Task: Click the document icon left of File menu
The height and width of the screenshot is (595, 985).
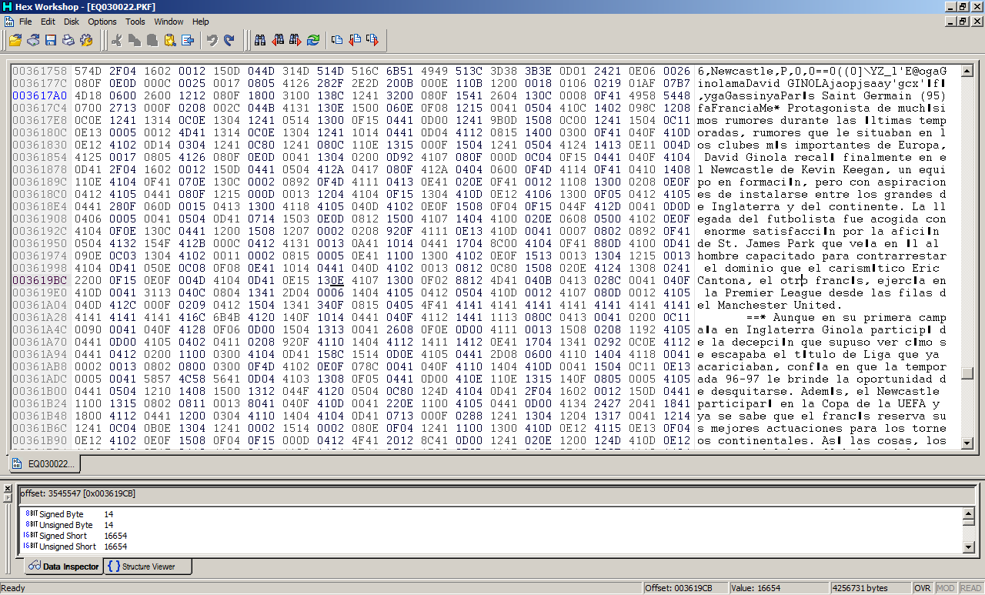Action: pyautogui.click(x=9, y=22)
